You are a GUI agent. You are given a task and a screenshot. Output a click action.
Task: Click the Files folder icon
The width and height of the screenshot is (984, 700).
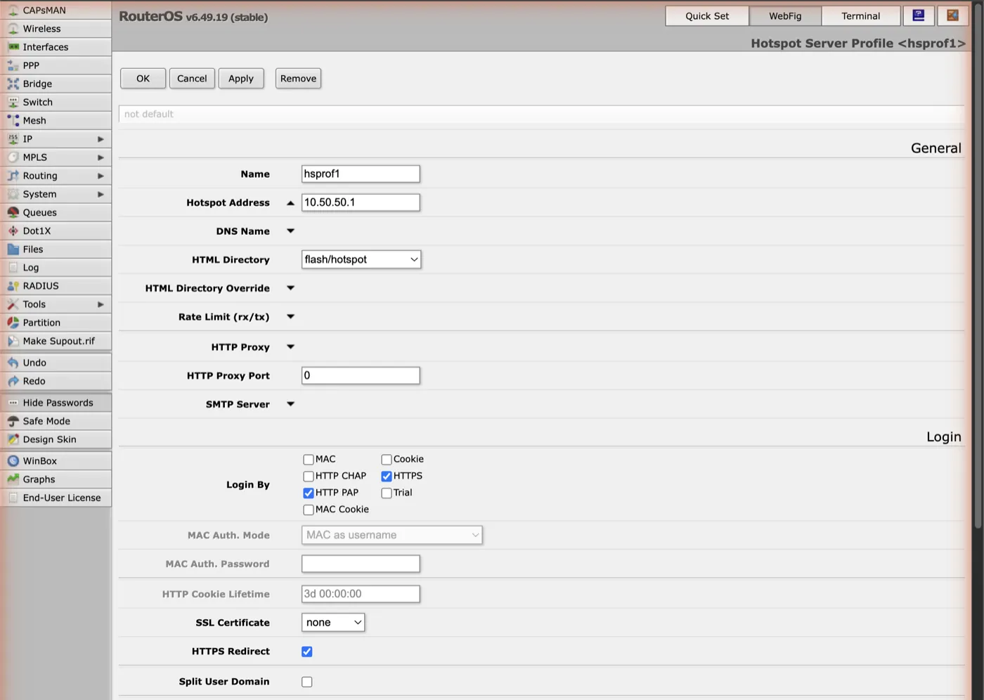tap(13, 249)
